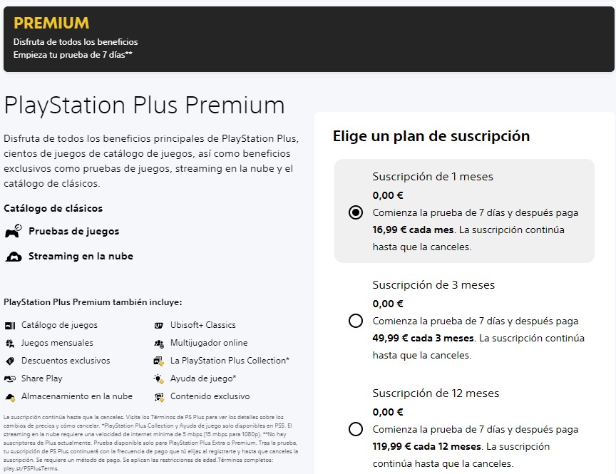This screenshot has width=616, height=474.
Task: Click the Multijugador online icon
Action: coord(158,343)
